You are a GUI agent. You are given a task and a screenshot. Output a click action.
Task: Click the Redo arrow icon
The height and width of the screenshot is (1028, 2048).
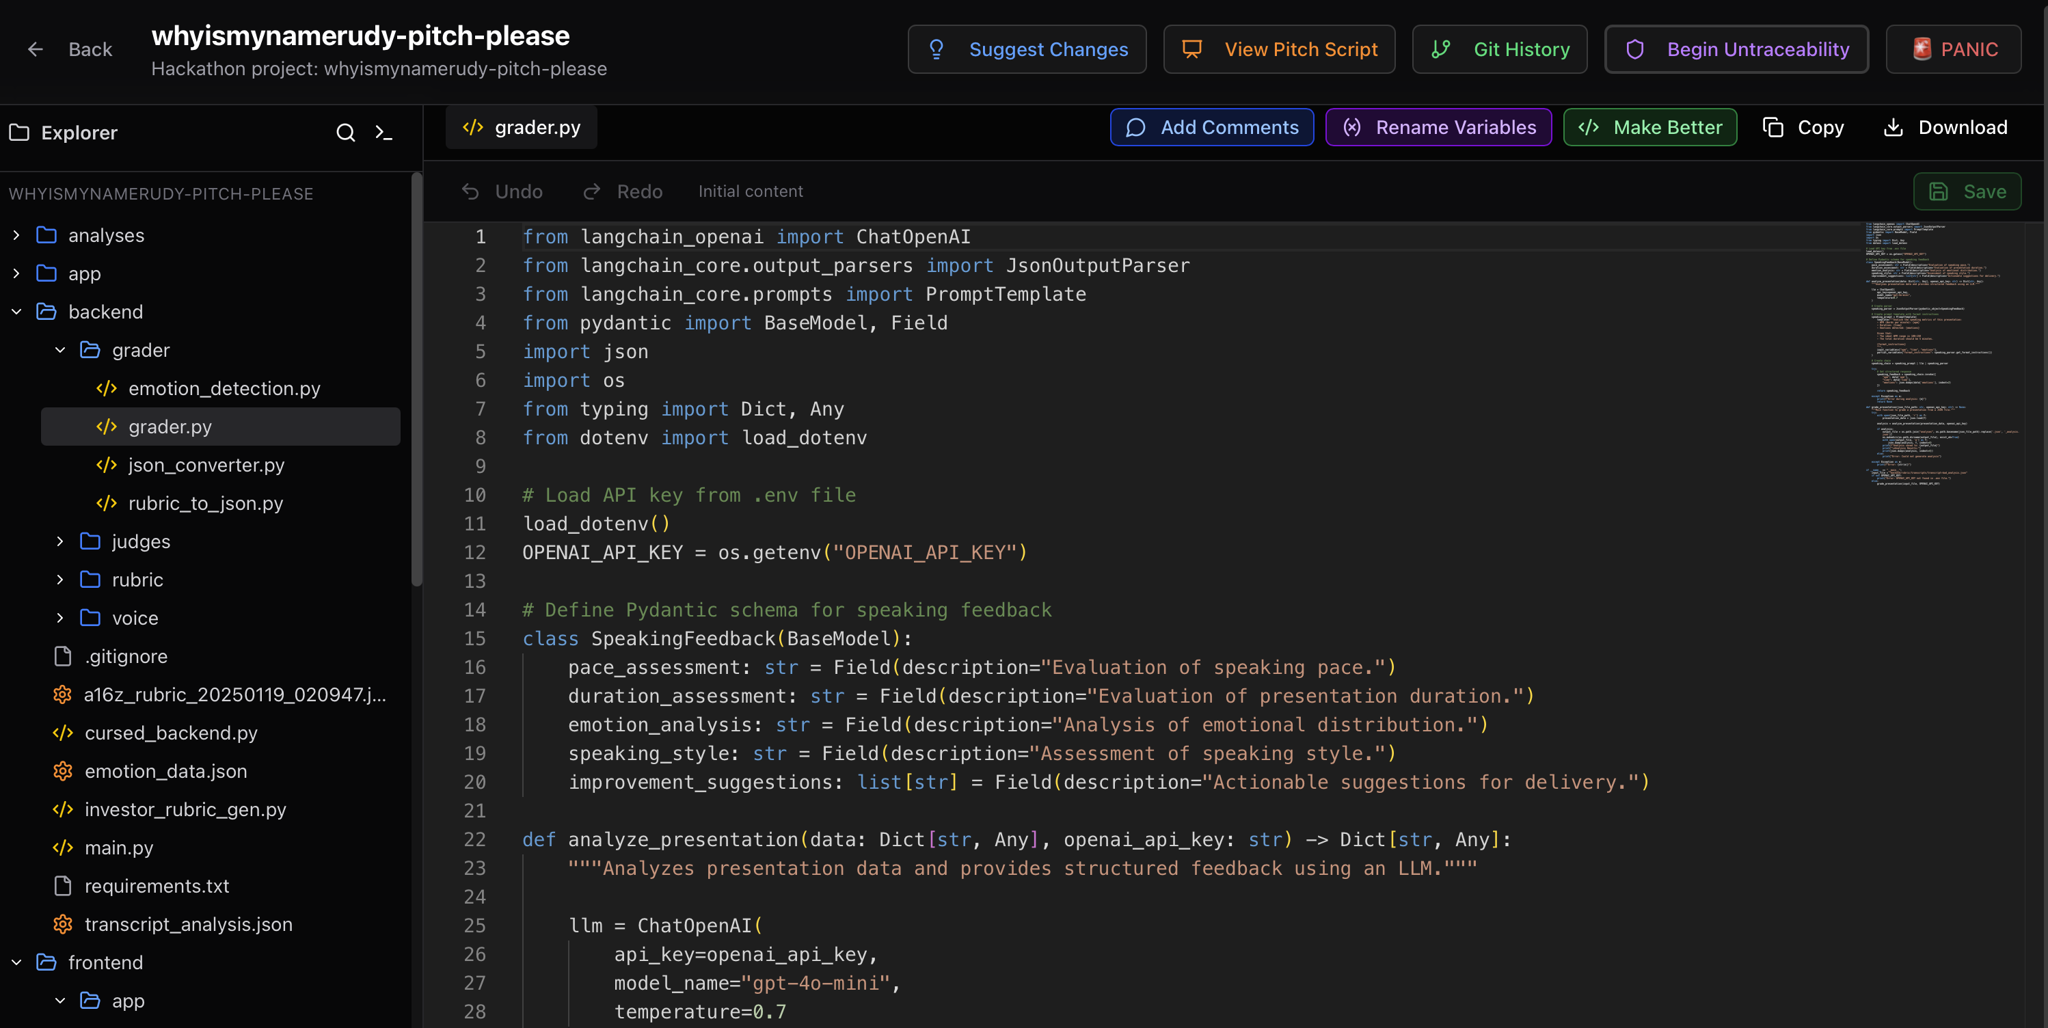pos(592,191)
